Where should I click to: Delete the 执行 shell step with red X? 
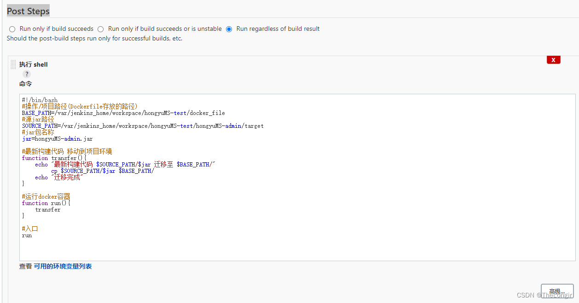point(553,60)
